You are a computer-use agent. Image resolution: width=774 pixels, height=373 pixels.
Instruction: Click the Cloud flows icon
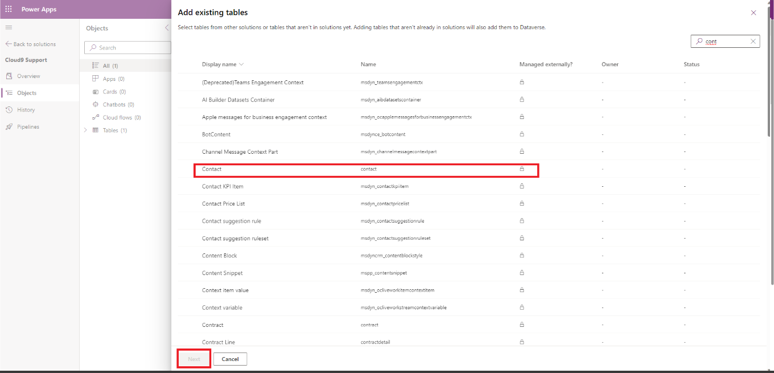pos(96,117)
